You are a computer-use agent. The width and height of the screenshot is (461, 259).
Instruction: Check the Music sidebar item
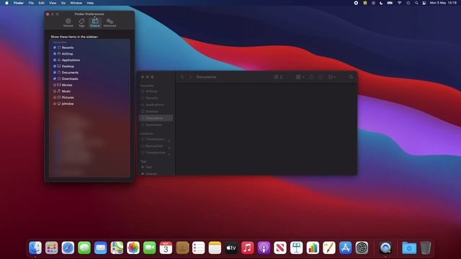pyautogui.click(x=55, y=91)
